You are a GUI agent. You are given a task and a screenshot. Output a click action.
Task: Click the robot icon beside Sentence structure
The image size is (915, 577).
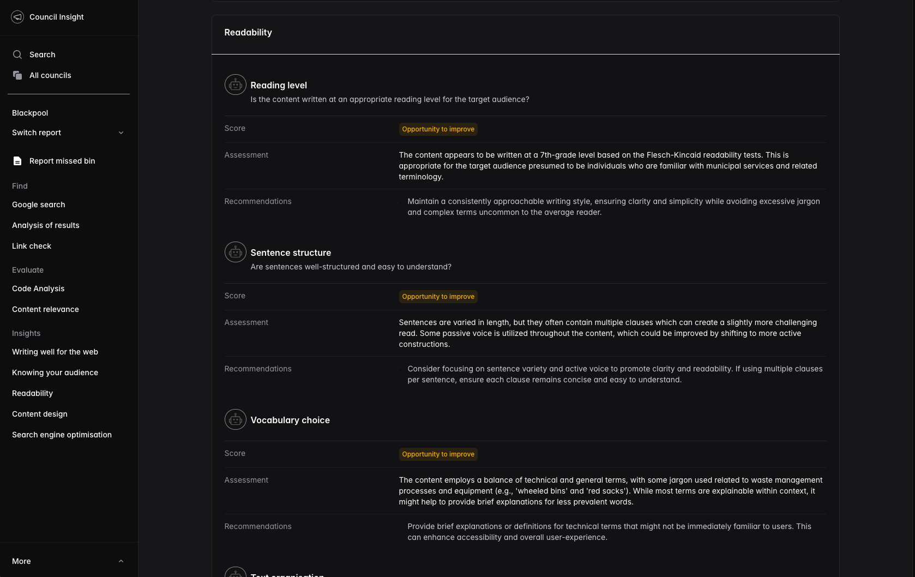pos(235,253)
